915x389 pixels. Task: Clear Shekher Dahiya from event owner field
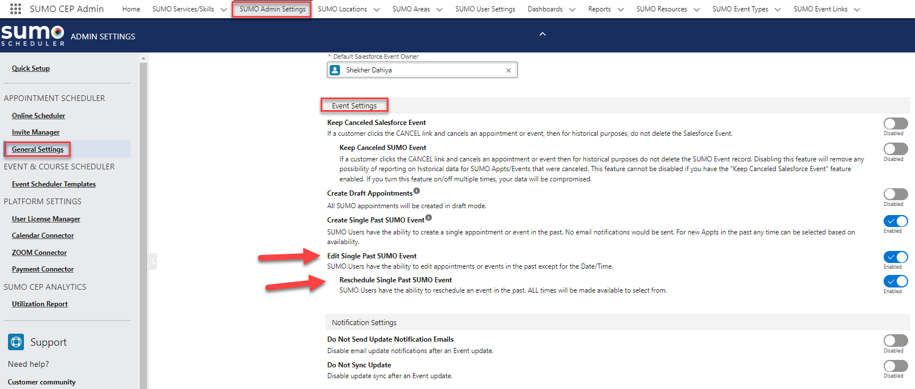point(508,71)
